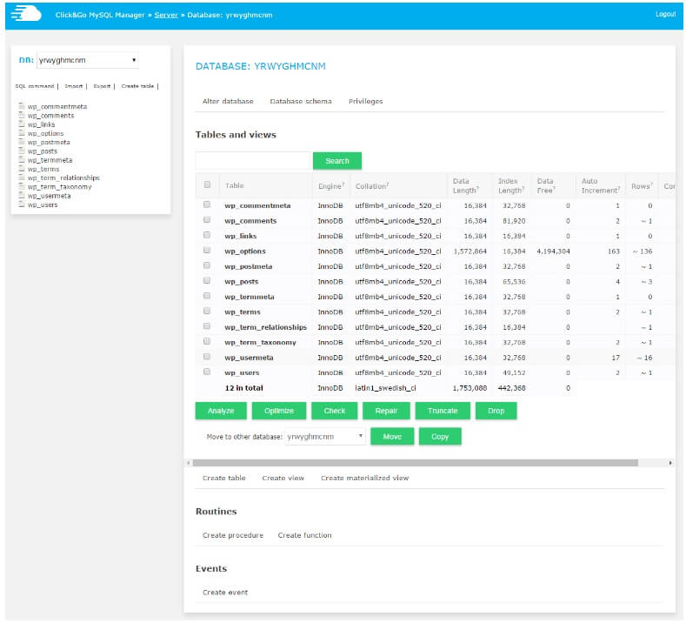Click the table icon beside wp_links in sidebar

22,124
